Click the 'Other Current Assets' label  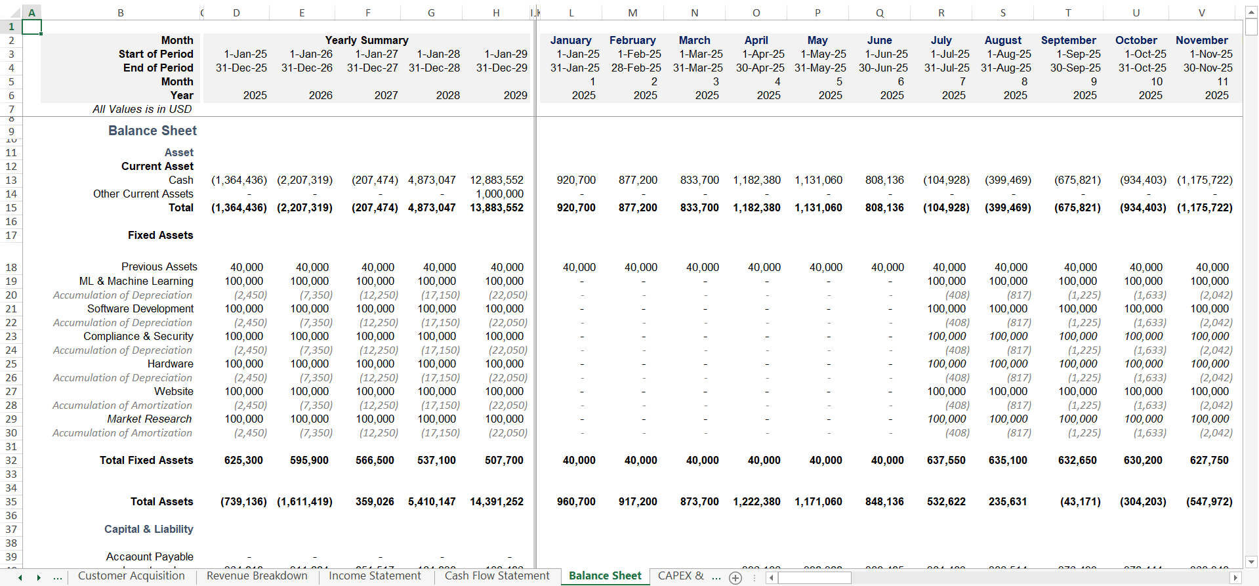coord(143,194)
